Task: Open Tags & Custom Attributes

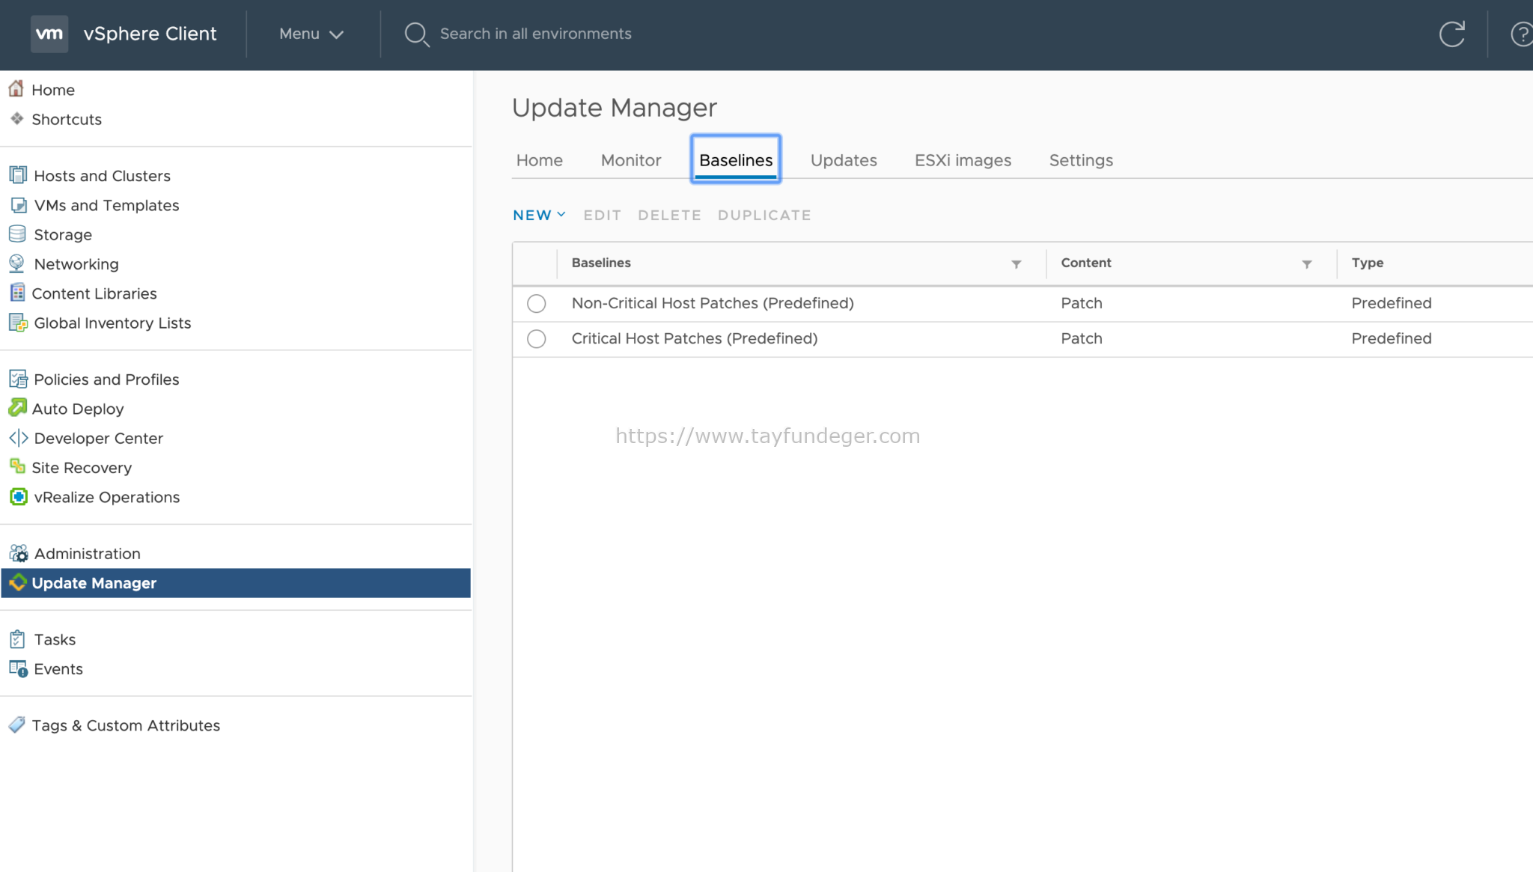Action: pyautogui.click(x=125, y=725)
